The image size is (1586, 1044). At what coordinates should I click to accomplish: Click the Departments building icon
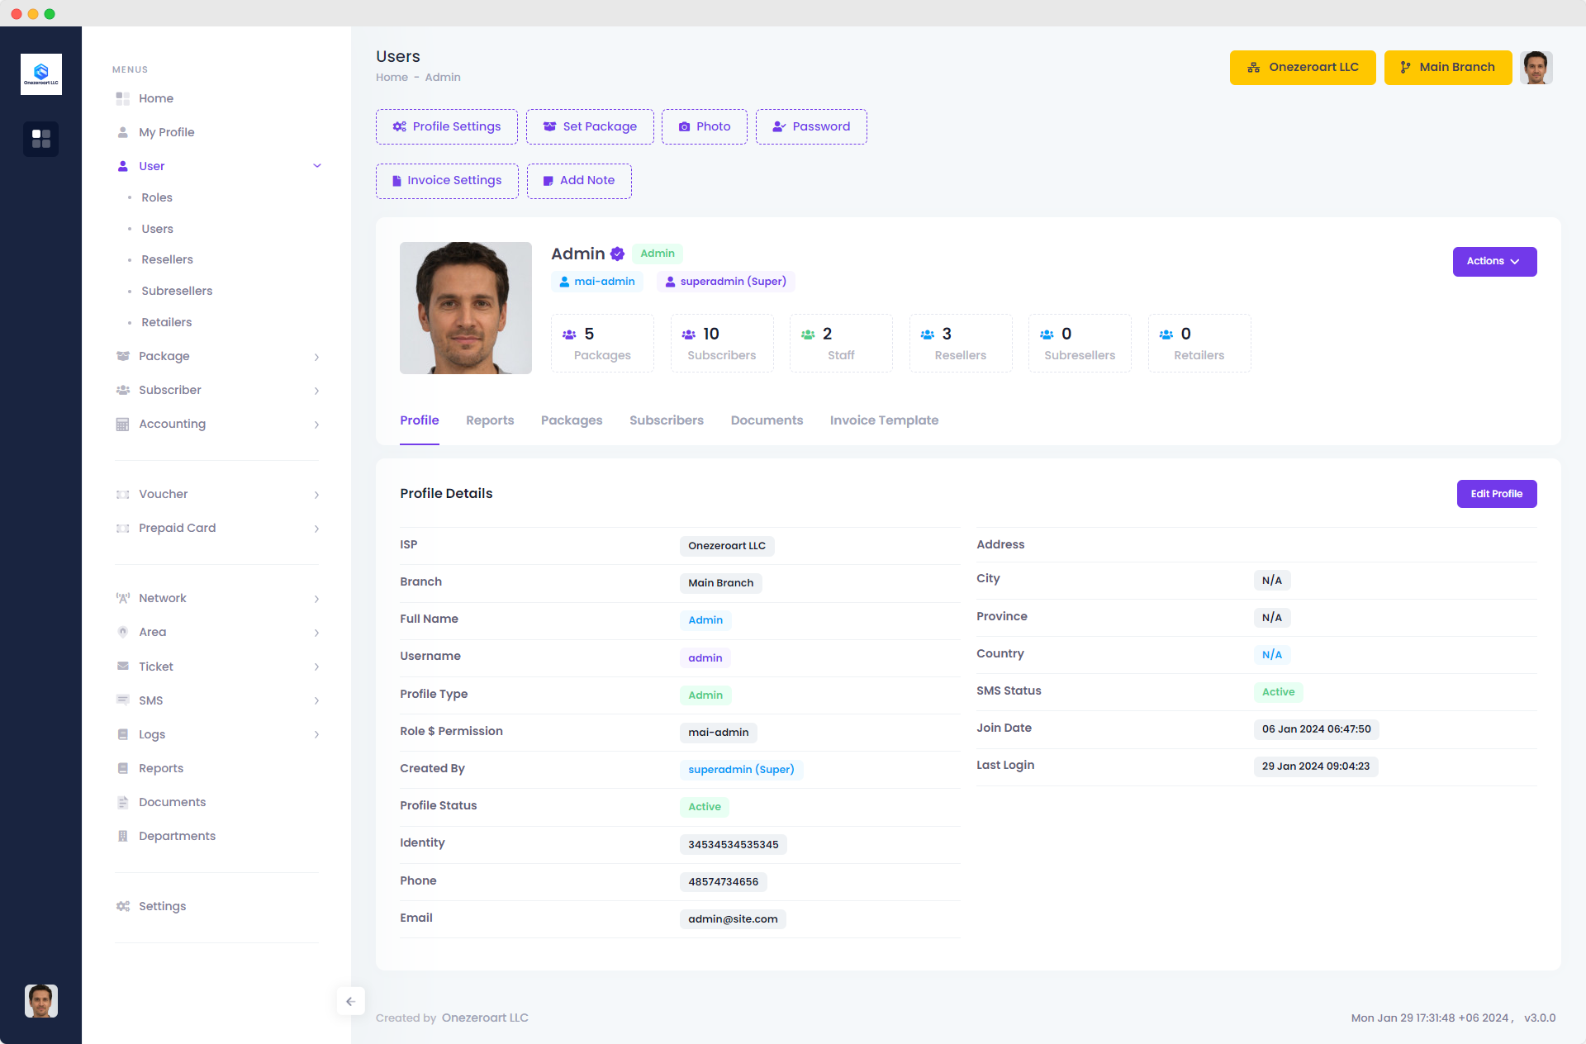click(122, 836)
